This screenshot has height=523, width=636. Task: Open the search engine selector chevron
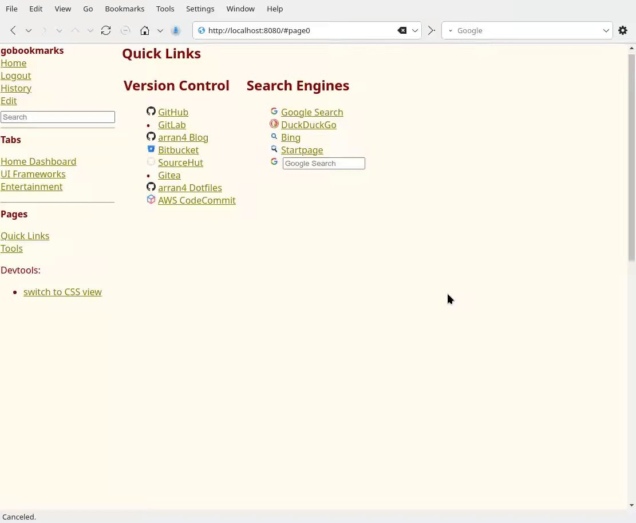450,30
